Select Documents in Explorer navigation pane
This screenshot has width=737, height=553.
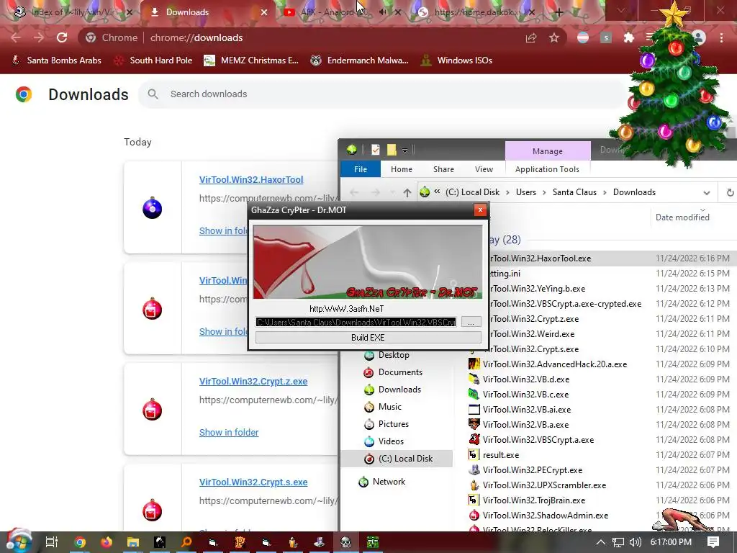[400, 372]
